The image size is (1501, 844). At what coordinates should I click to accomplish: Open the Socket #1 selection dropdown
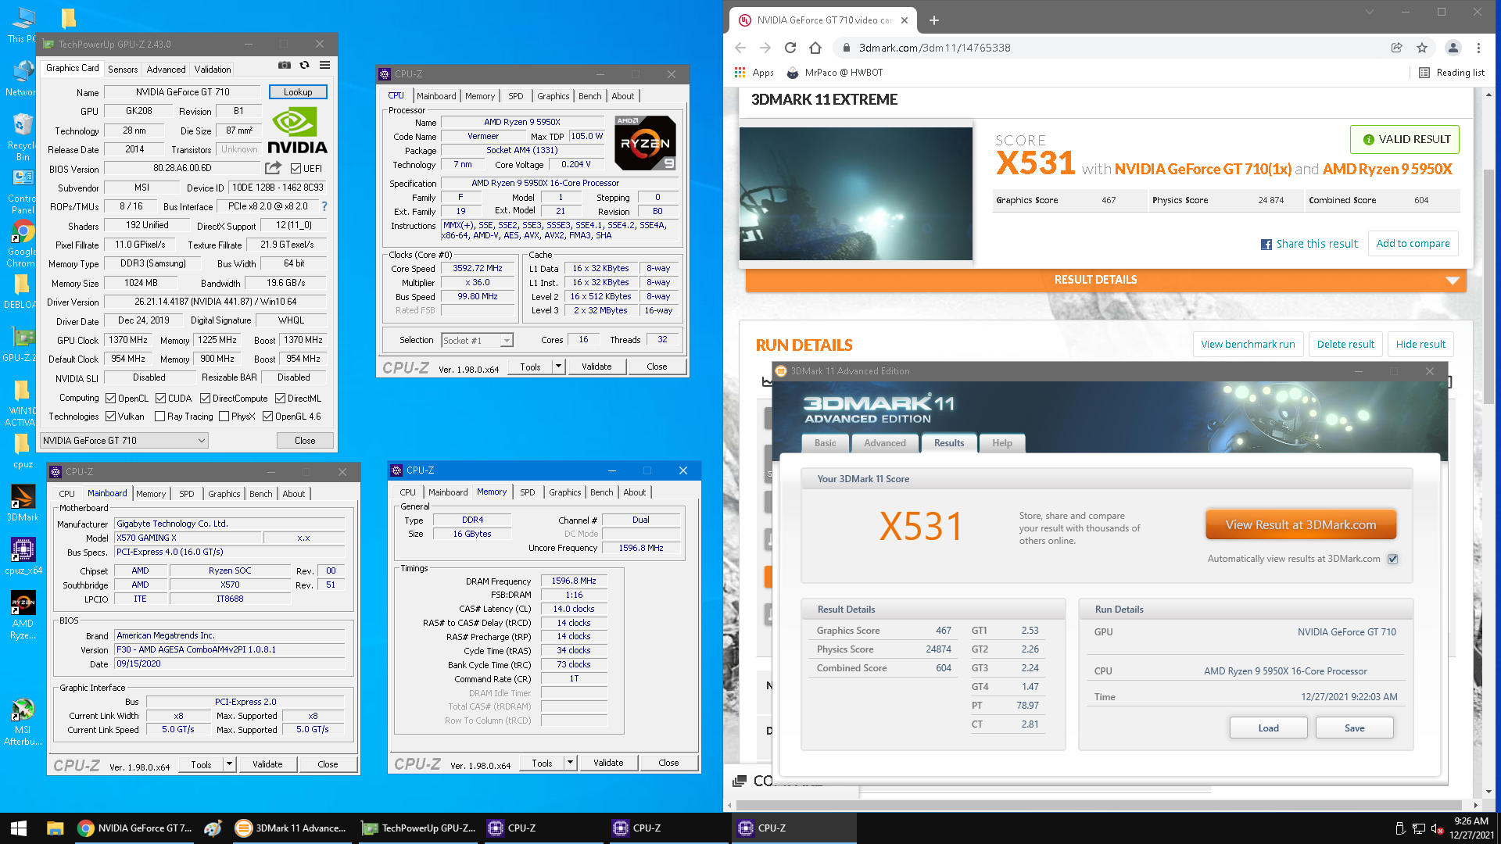pos(477,340)
